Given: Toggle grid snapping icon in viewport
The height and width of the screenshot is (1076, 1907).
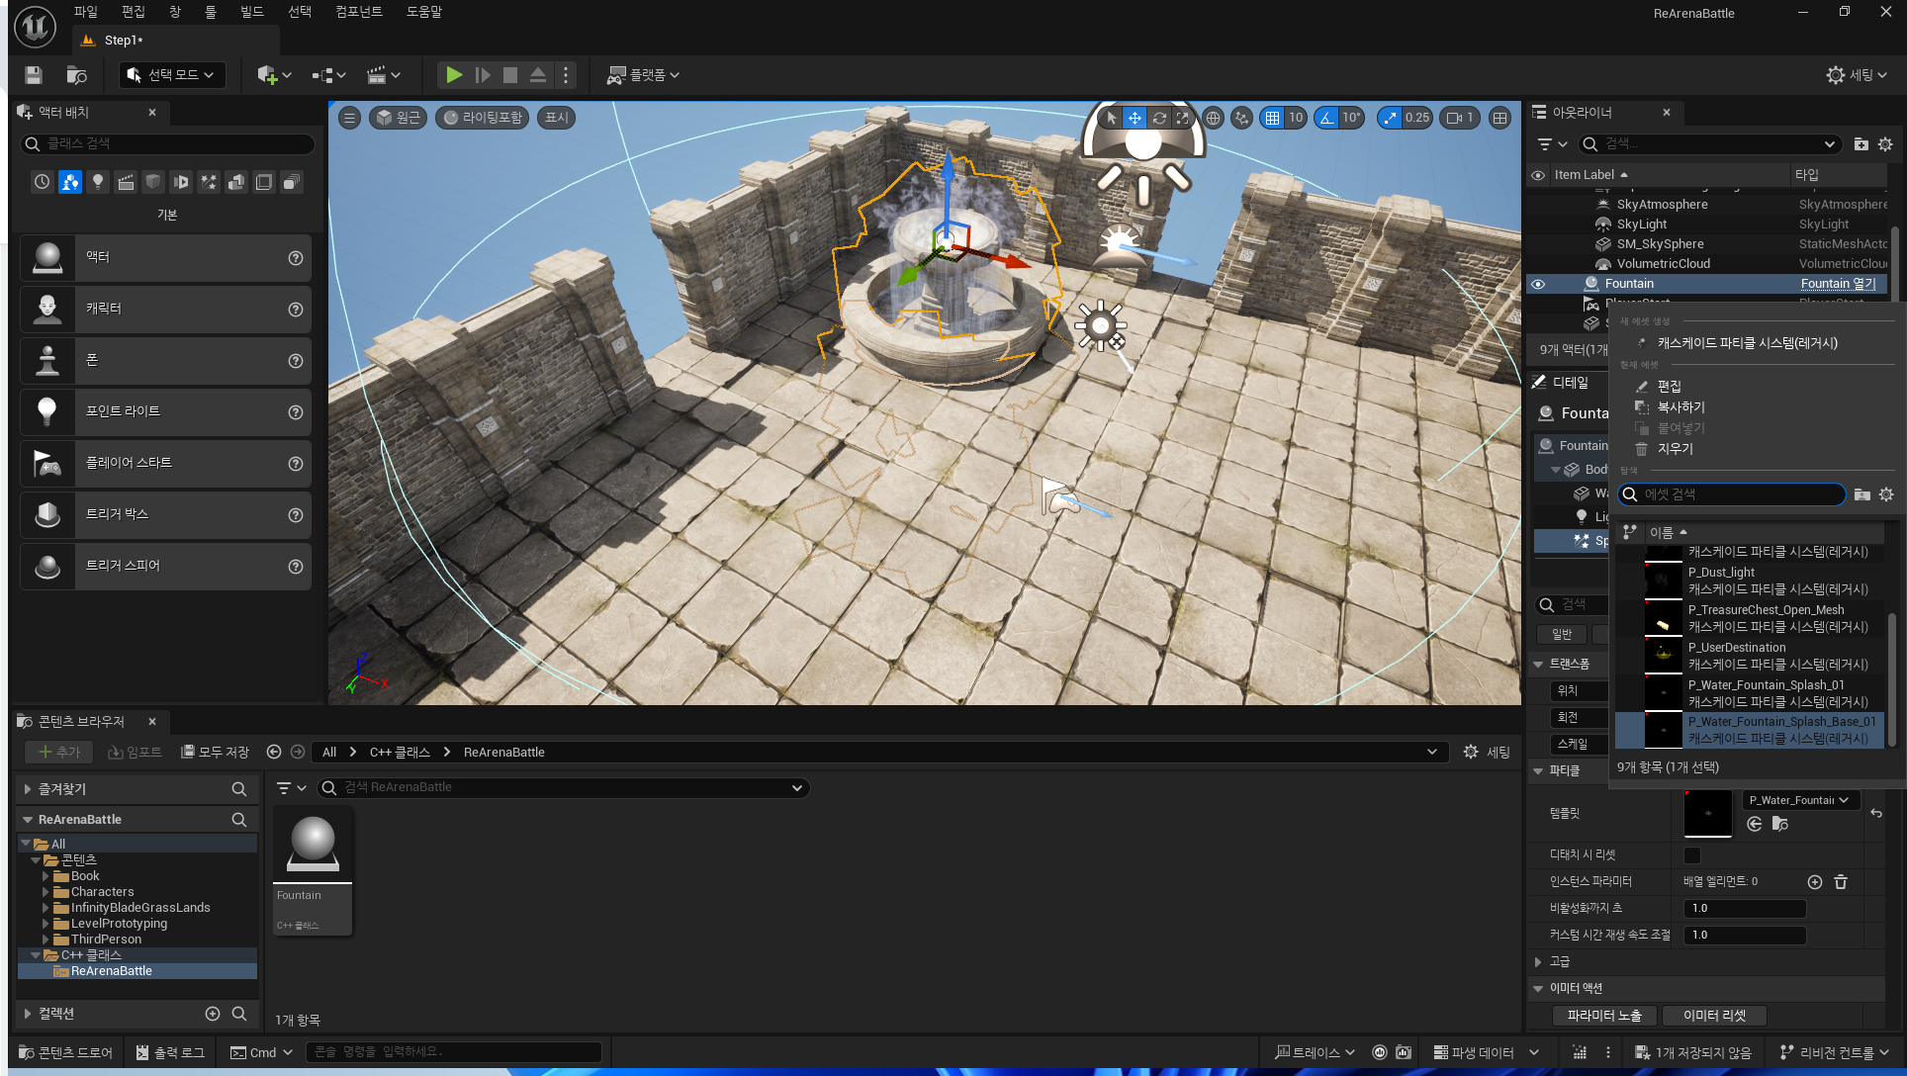Looking at the screenshot, I should (x=1272, y=118).
